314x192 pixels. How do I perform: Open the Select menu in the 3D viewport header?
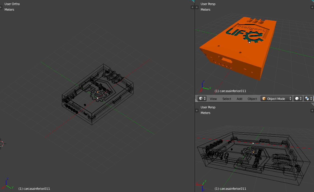coord(227,99)
